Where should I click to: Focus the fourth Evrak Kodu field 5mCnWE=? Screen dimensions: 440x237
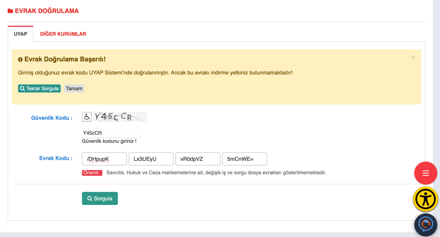[x=244, y=159]
